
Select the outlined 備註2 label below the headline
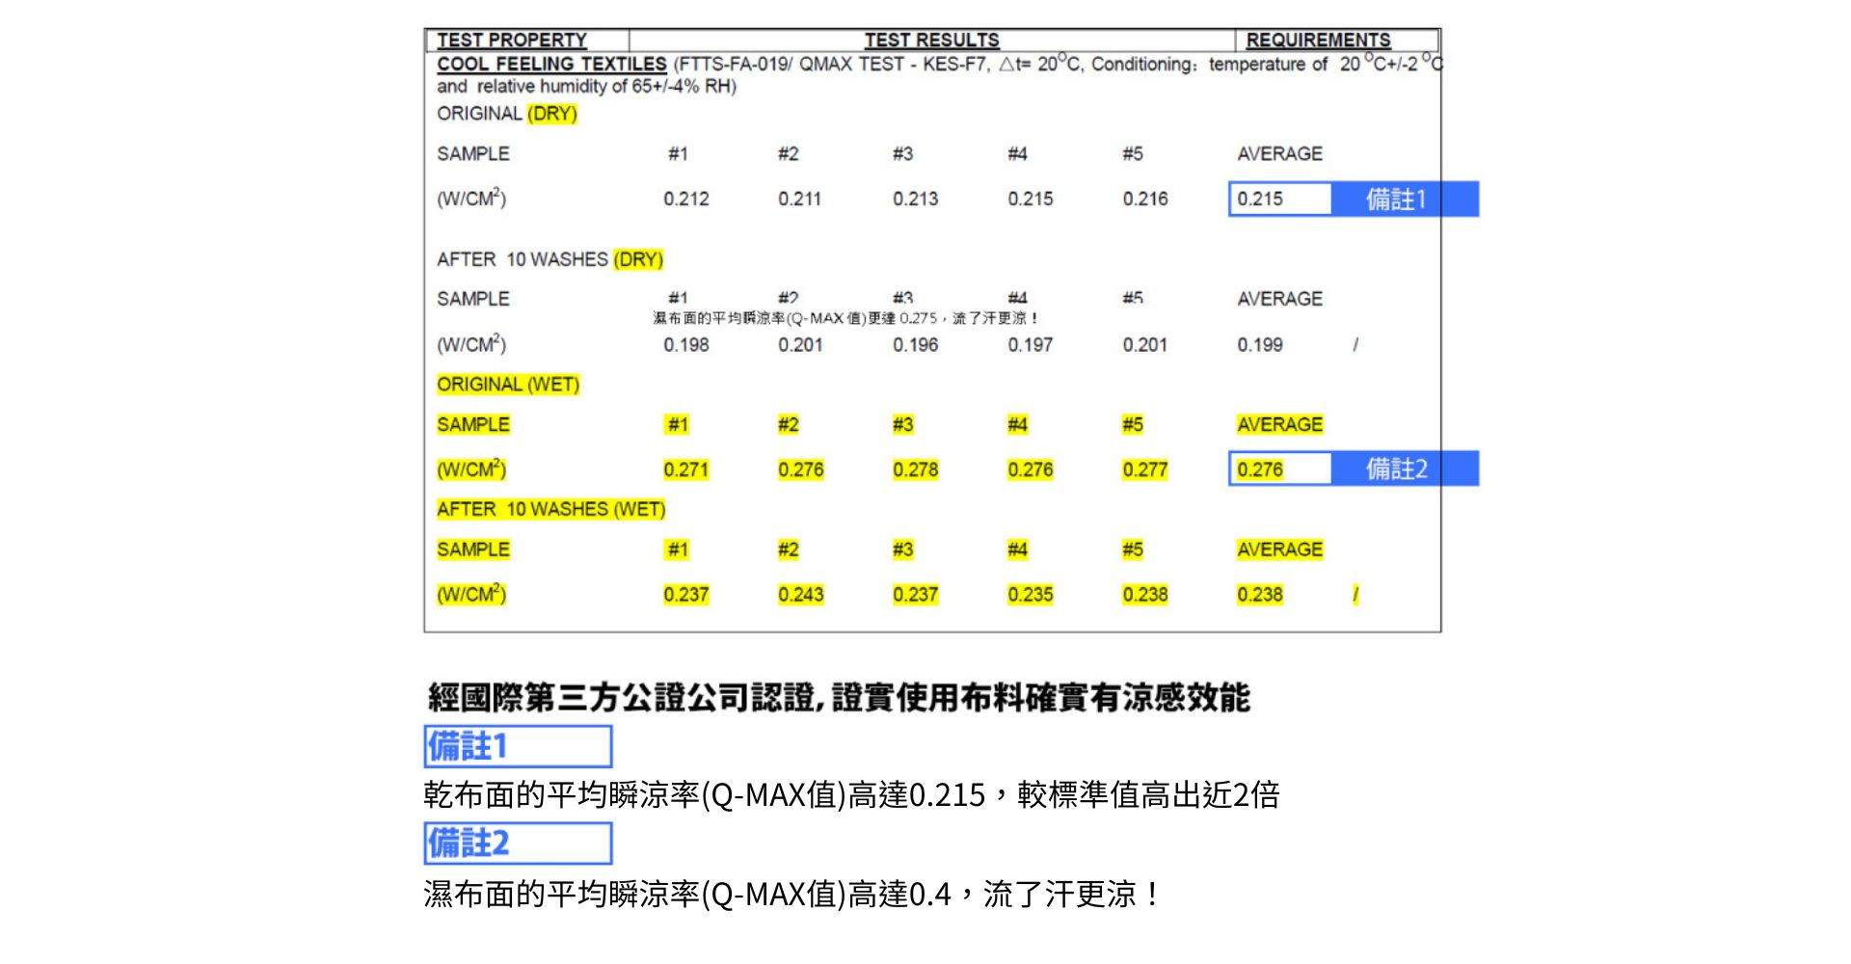pyautogui.click(x=518, y=843)
